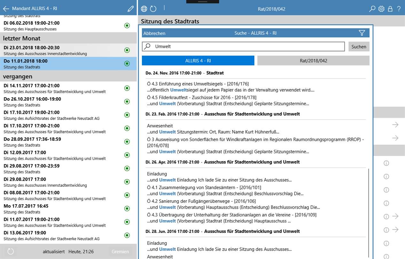
Task: Click the 'vergangen' section header
Action: click(x=68, y=76)
